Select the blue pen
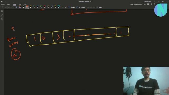The width and height of the screenshot is (169, 95). tap(37, 7)
